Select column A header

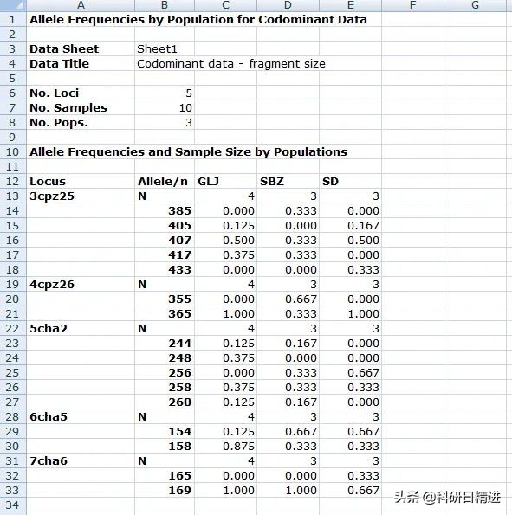tap(81, 5)
